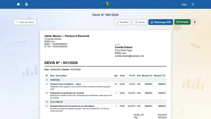Click the line Remplacement de trois prises et un interrupteur
Image resolution: width=211 pixels, height=119 pixels.
72,106
